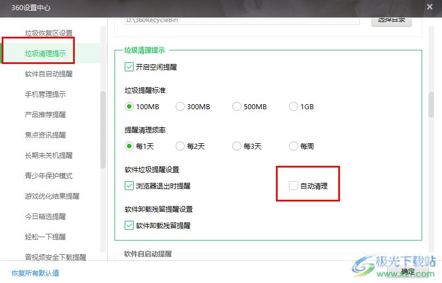This screenshot has width=442, height=283.
Task: Set reminder frequency to 每周
Action: coord(294,146)
